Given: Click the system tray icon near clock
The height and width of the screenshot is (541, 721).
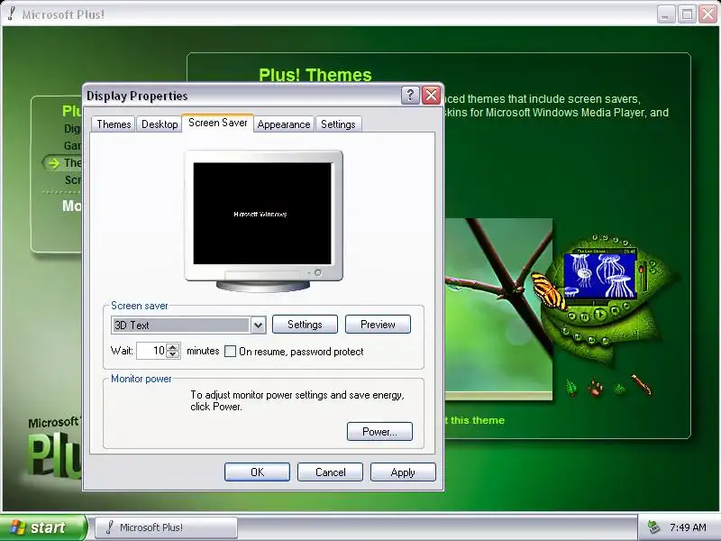Looking at the screenshot, I should tap(653, 527).
